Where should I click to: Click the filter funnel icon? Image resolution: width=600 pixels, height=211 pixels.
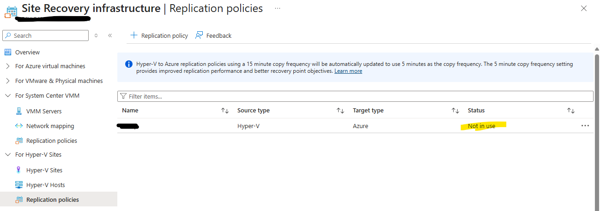123,96
